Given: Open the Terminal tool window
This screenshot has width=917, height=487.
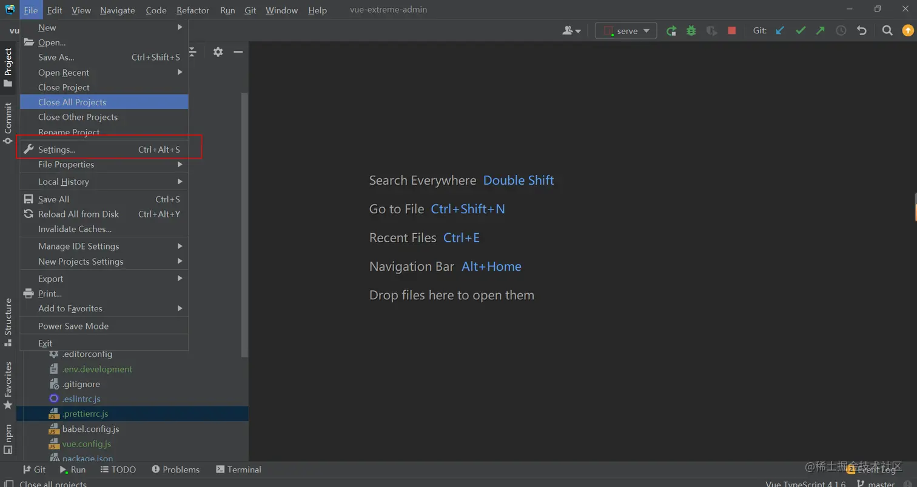Looking at the screenshot, I should (x=238, y=469).
